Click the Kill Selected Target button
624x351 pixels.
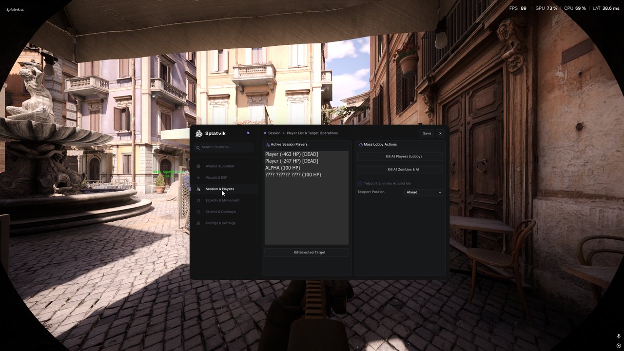[307, 253]
